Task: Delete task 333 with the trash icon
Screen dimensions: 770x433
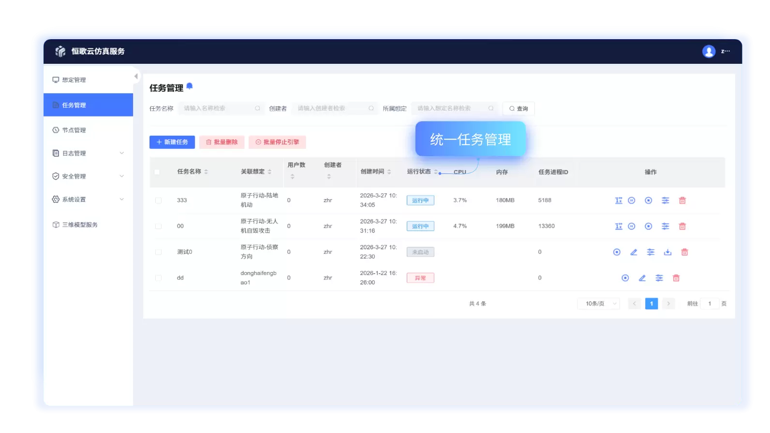Action: [682, 201]
